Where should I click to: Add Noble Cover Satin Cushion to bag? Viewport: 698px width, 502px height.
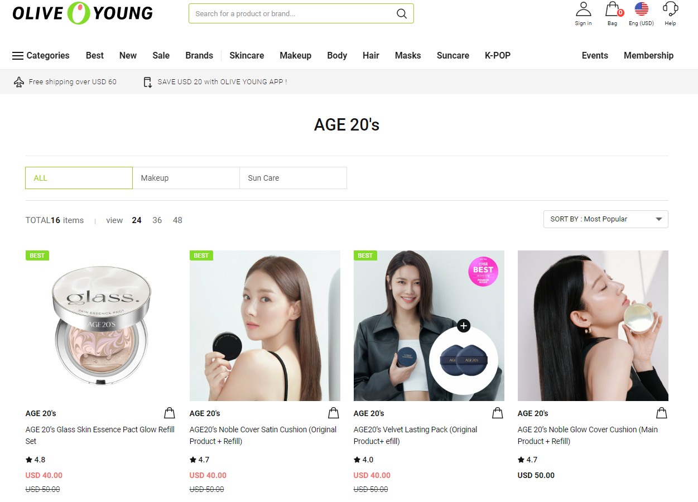click(x=334, y=413)
